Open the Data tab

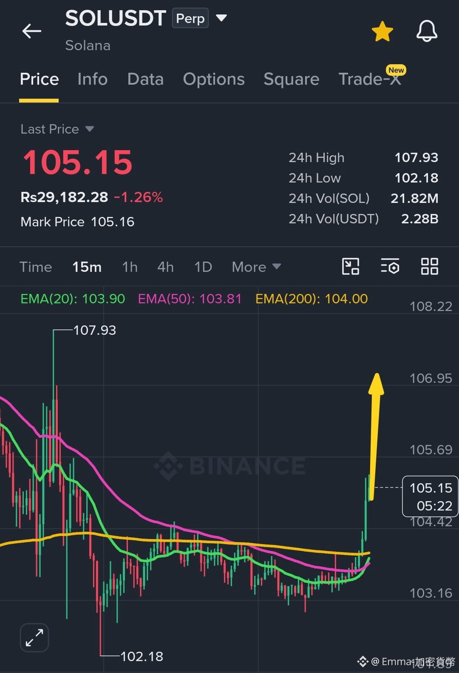tap(145, 79)
